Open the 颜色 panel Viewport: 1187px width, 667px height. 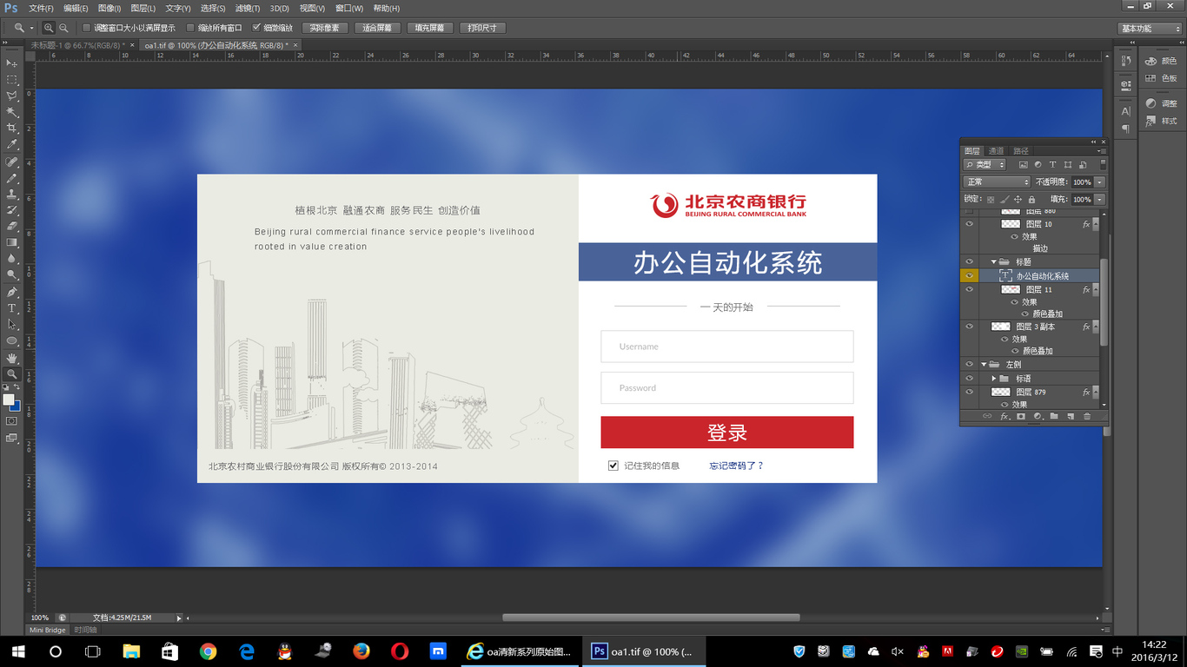(1160, 61)
